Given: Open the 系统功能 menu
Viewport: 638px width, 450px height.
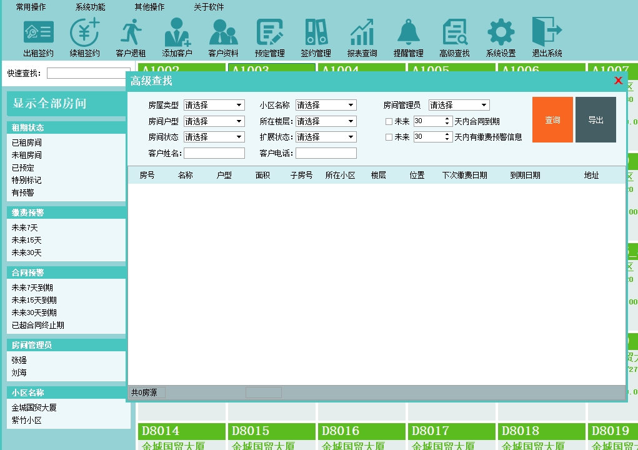Looking at the screenshot, I should coord(90,7).
